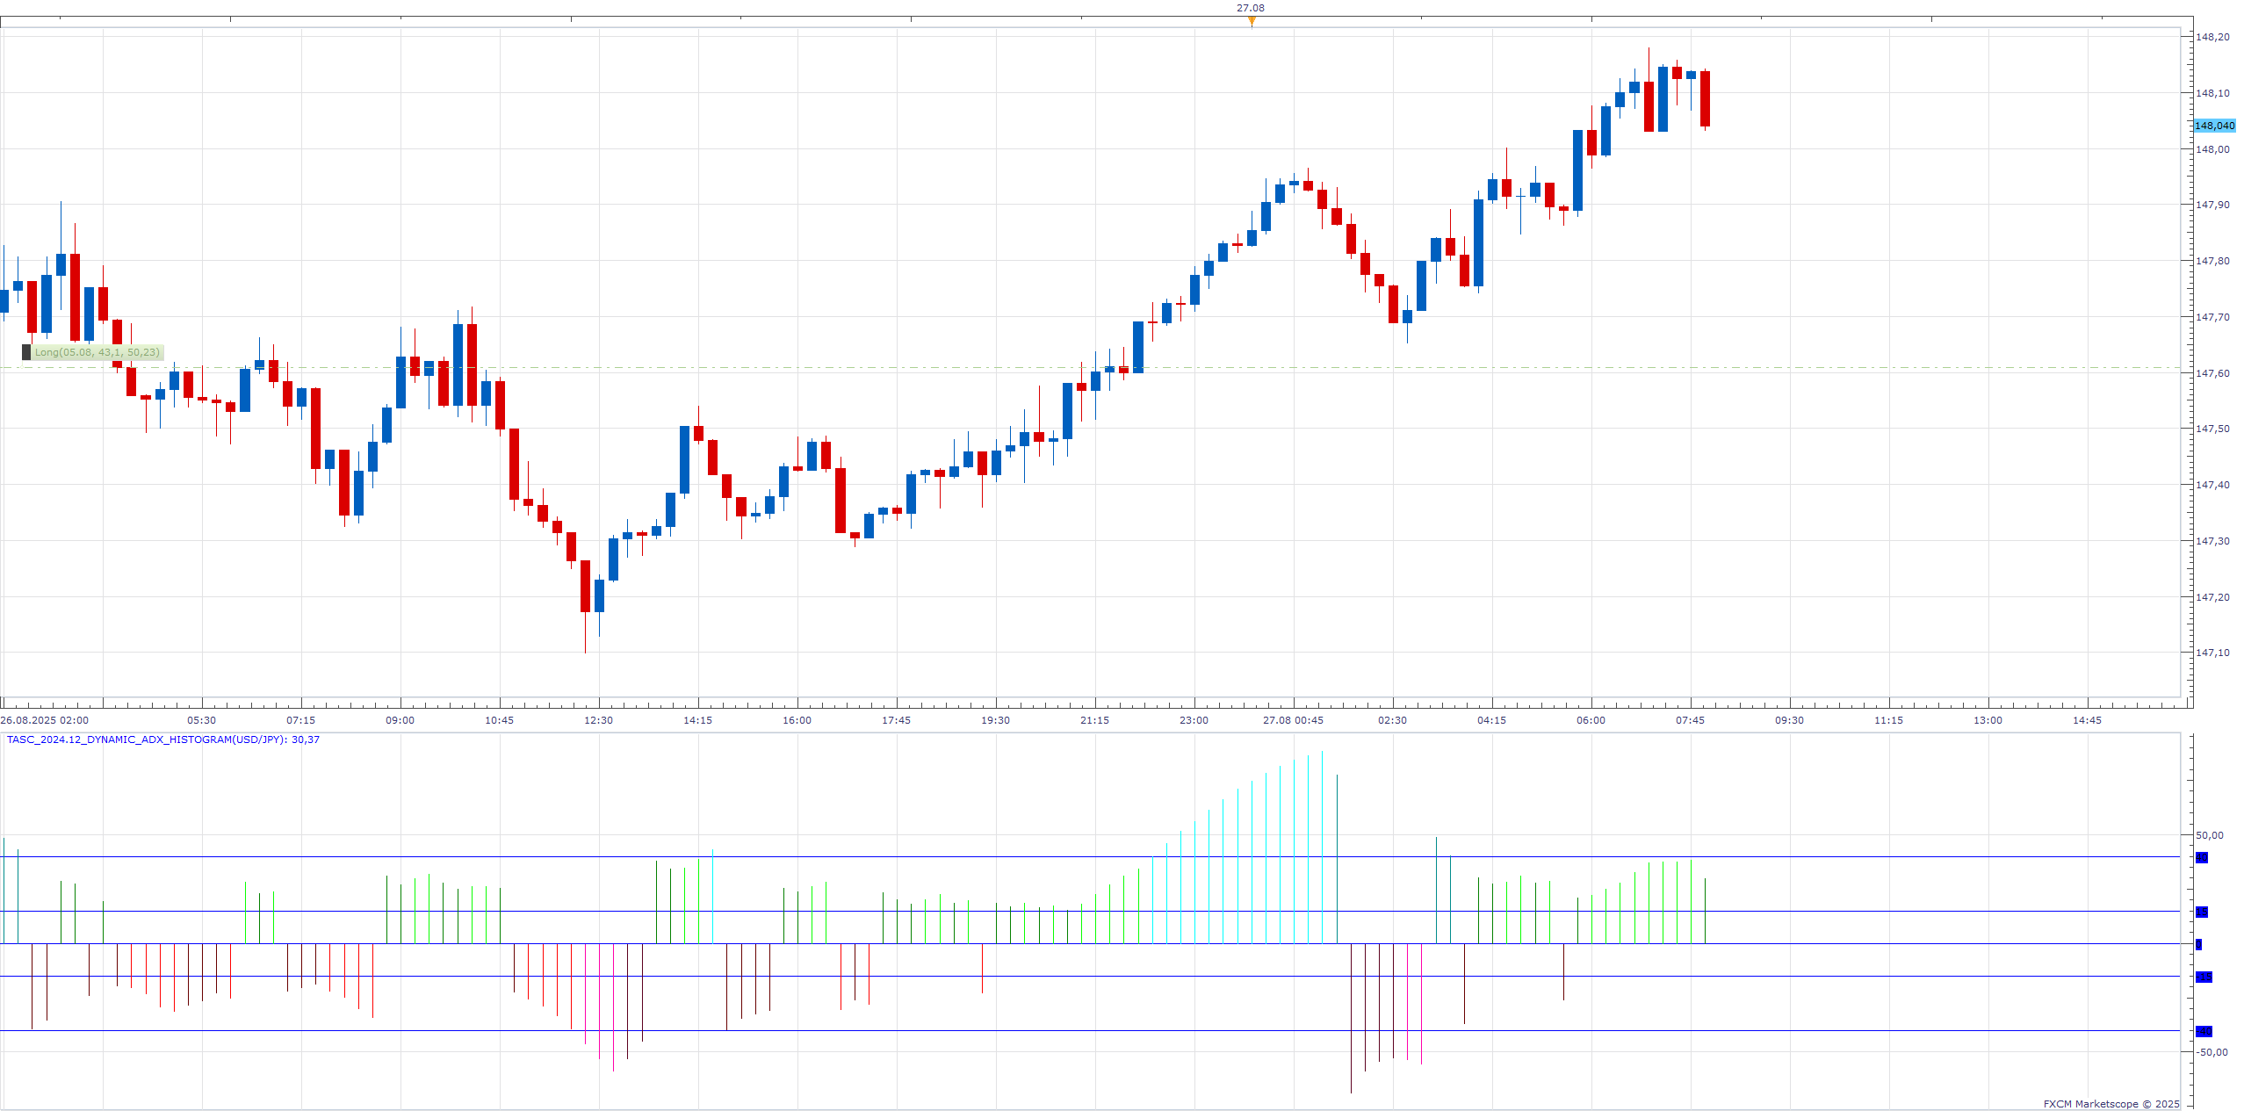Click the 21:15 time axis label
The width and height of the screenshot is (2244, 1111).
1095,720
